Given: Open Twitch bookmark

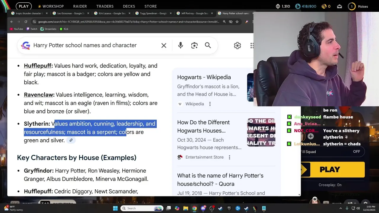Looking at the screenshot, I should point(32,29).
